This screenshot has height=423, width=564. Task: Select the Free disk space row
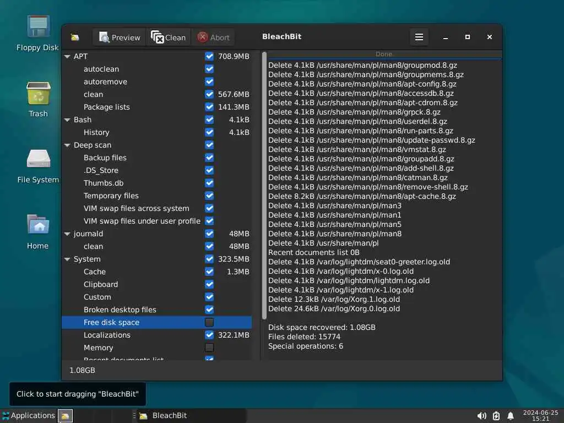(x=157, y=322)
